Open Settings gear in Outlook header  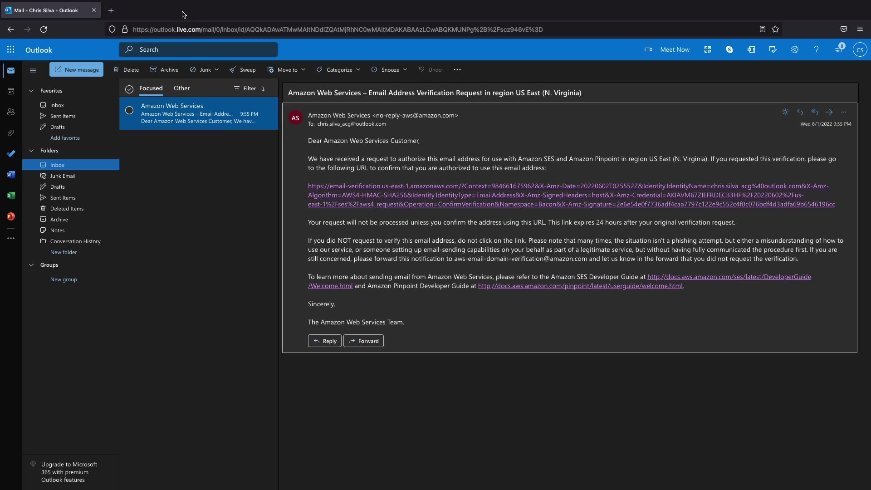pyautogui.click(x=795, y=49)
